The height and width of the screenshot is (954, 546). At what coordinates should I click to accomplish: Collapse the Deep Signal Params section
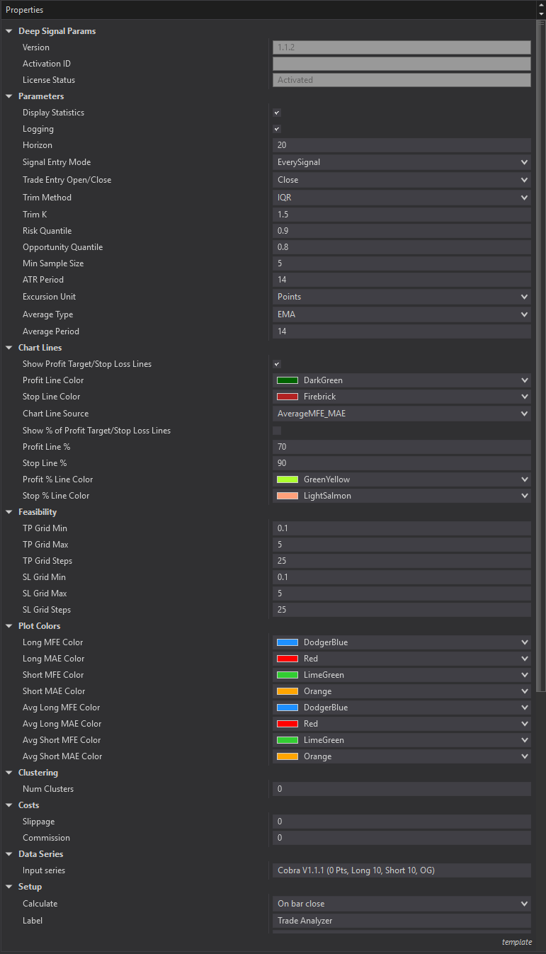(x=9, y=31)
